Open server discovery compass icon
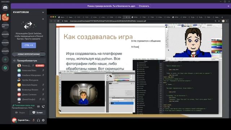The image size is (231, 130). click(5, 68)
